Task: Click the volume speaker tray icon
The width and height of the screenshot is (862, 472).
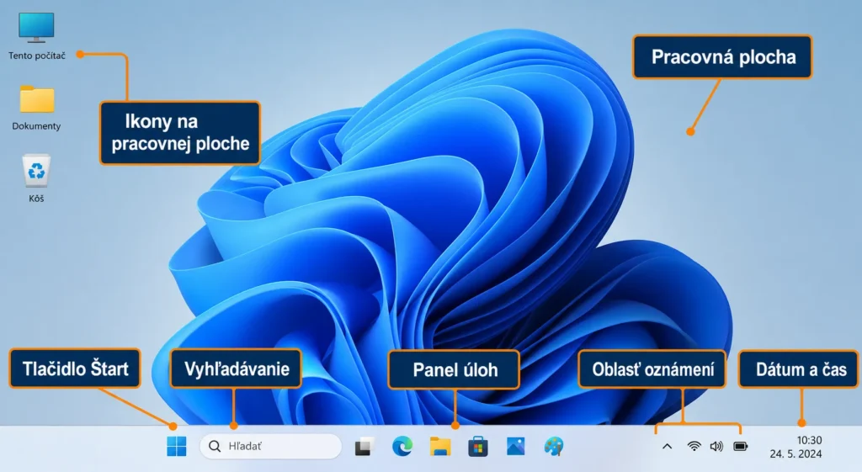Action: 716,446
